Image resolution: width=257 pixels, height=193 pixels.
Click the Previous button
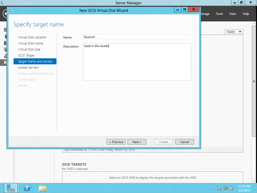116,141
